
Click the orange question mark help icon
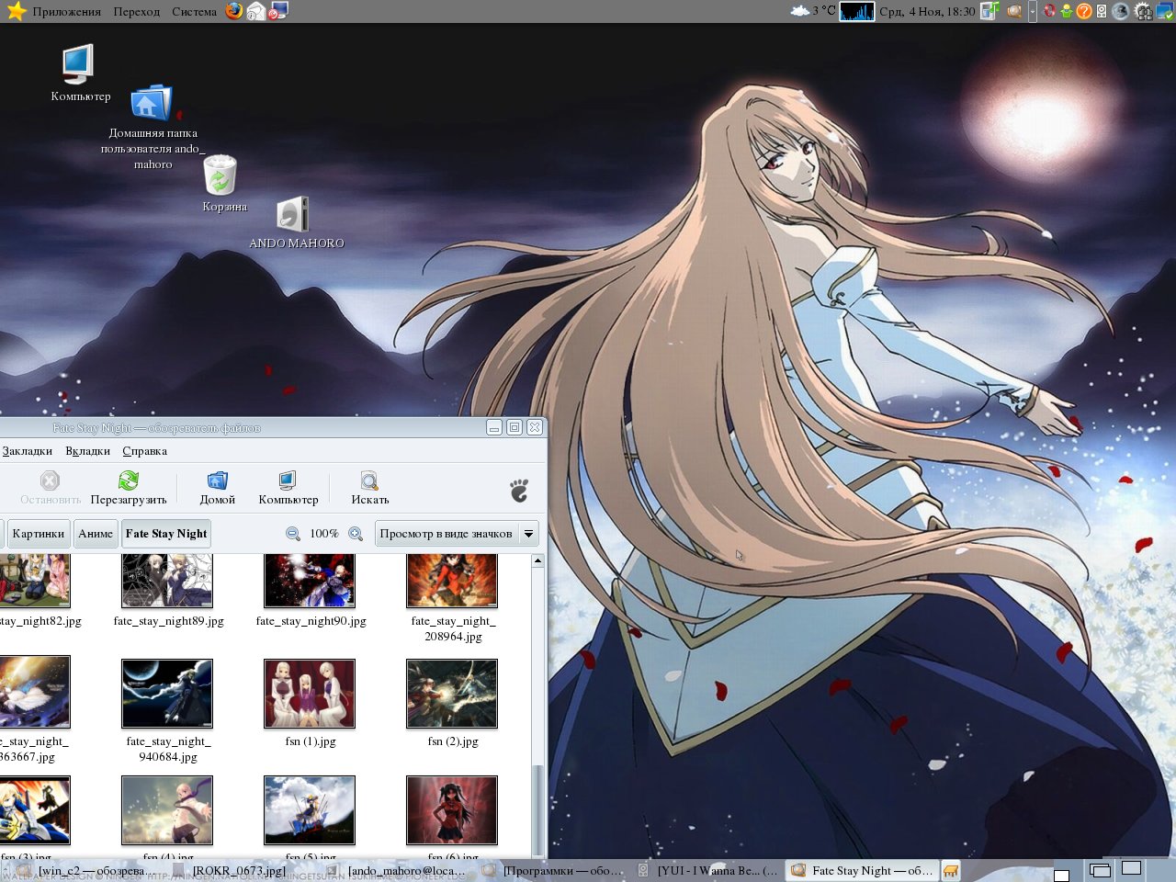(1084, 11)
